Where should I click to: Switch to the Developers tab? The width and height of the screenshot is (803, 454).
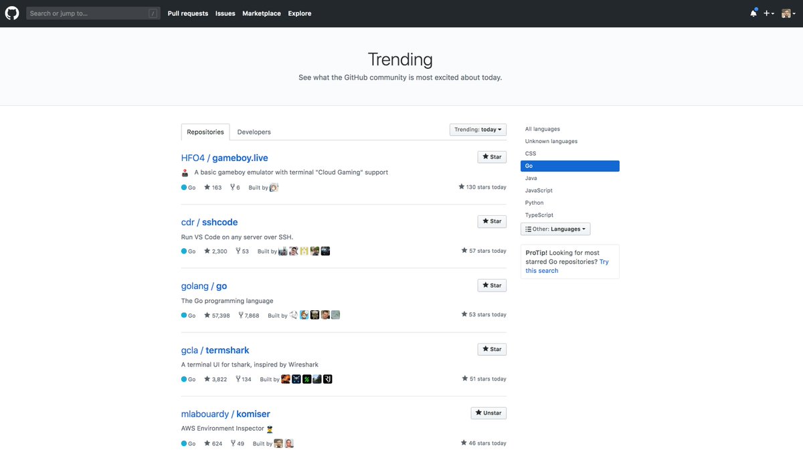coord(254,132)
